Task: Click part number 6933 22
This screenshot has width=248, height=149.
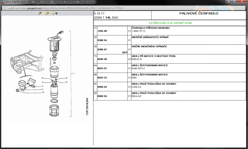Action: [x=102, y=78]
